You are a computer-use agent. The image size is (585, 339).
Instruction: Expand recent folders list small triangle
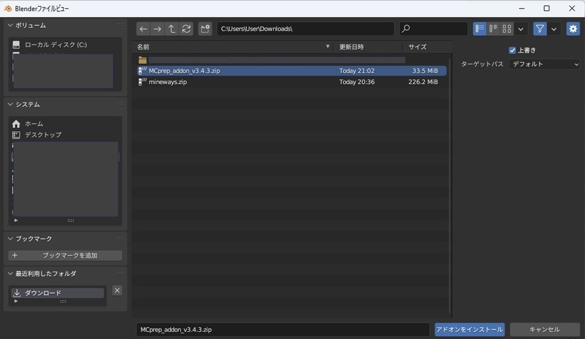pos(16,301)
